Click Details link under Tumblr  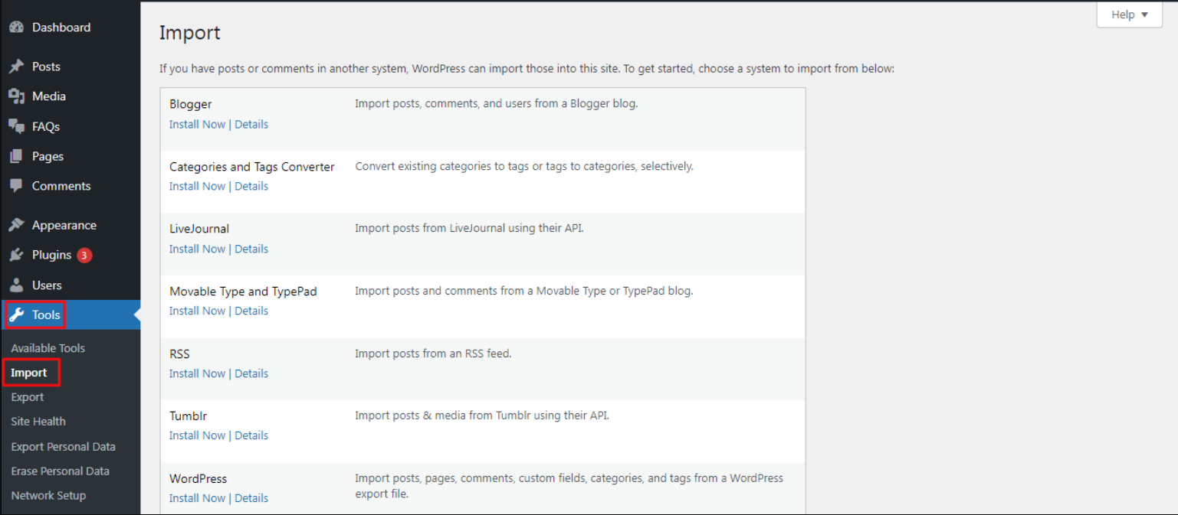[251, 435]
